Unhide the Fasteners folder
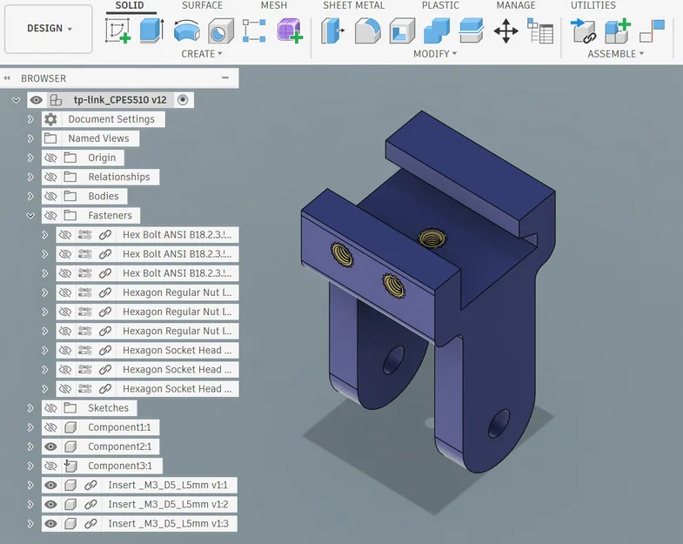 coord(50,215)
